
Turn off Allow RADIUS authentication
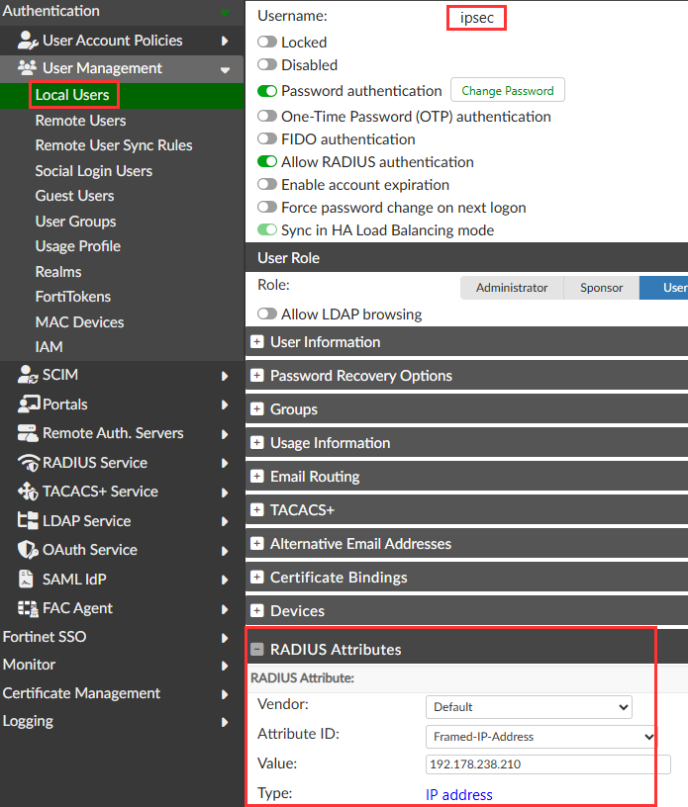point(267,161)
